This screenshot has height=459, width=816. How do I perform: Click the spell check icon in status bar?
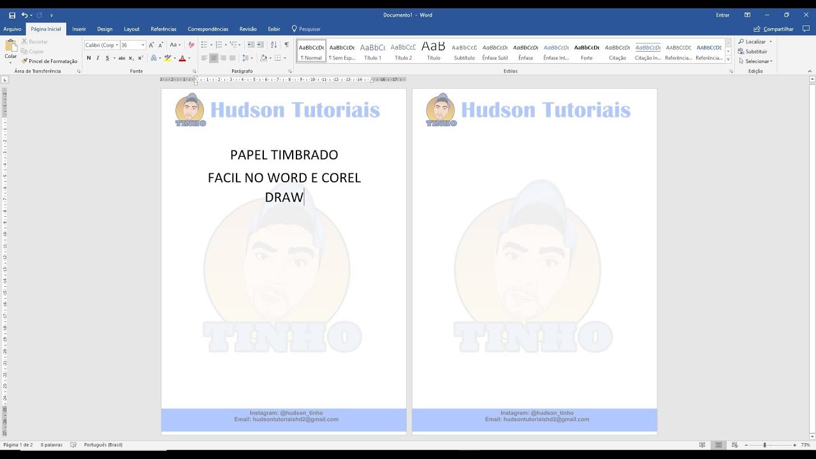pos(73,445)
